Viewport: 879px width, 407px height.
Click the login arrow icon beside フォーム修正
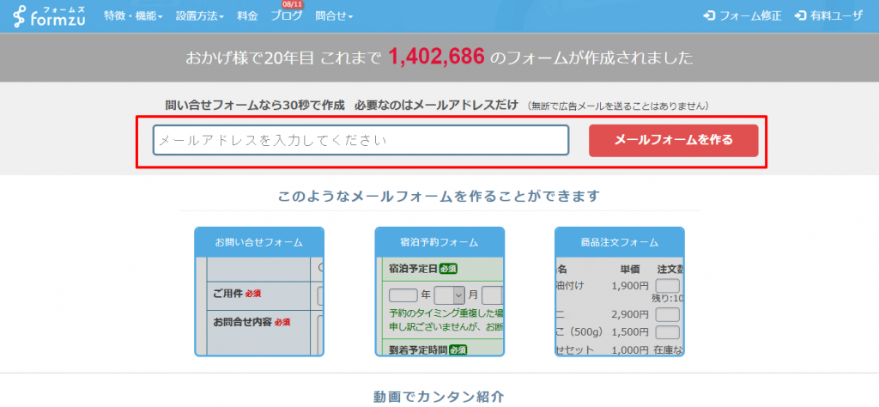(x=709, y=16)
